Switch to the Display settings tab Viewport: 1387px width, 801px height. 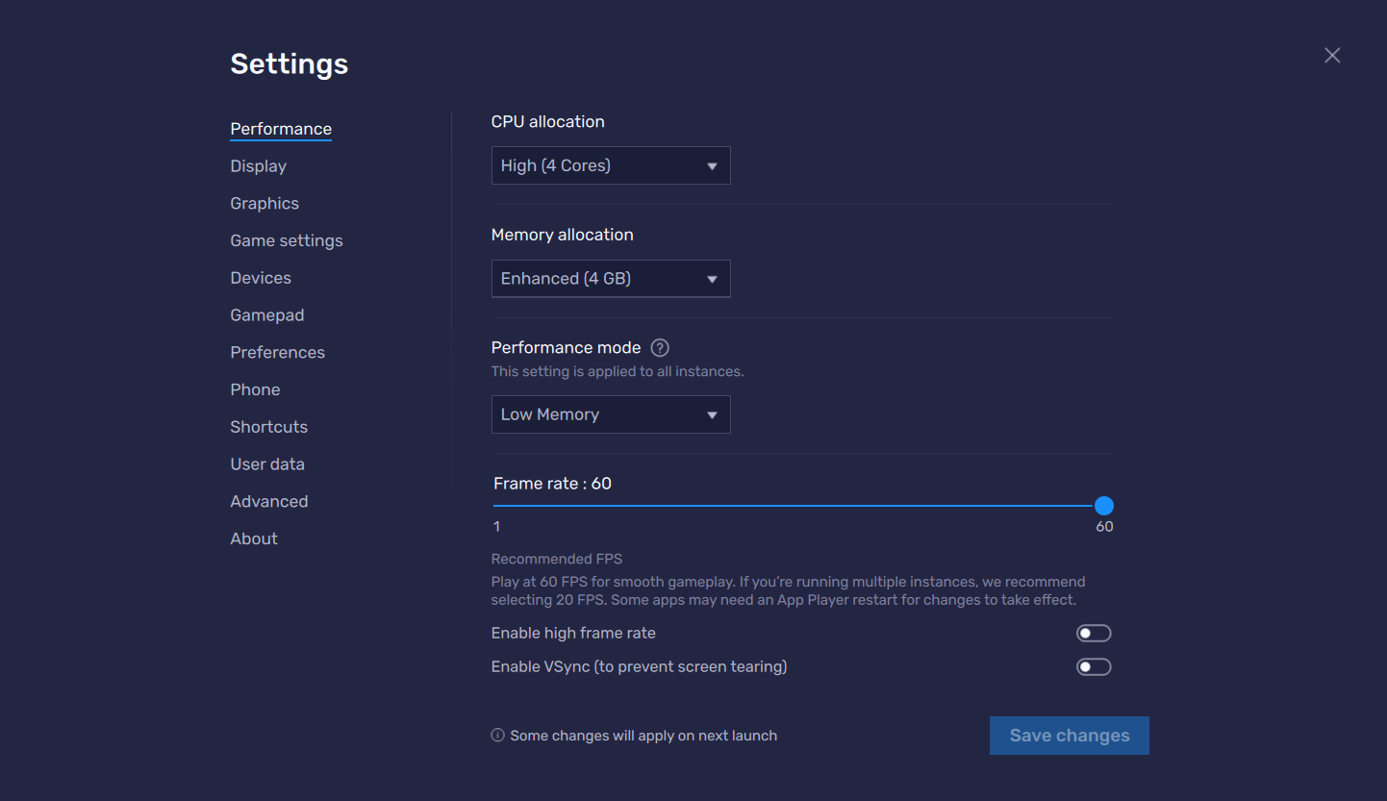[259, 166]
